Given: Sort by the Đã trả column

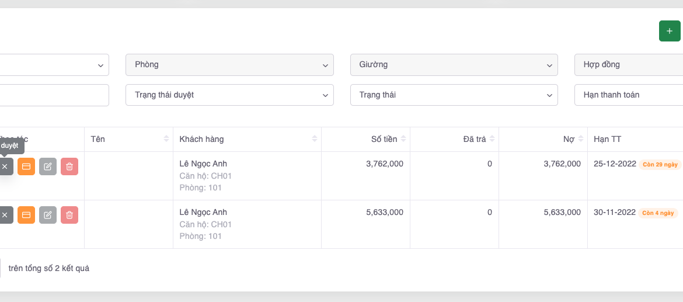Looking at the screenshot, I should (x=492, y=139).
